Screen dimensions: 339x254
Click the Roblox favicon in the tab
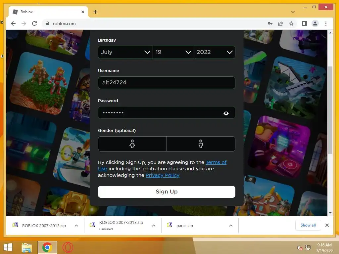point(15,12)
